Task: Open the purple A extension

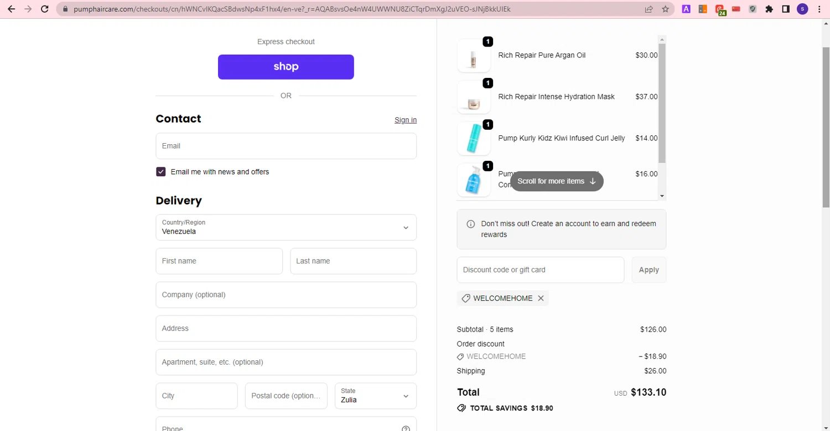Action: [686, 9]
